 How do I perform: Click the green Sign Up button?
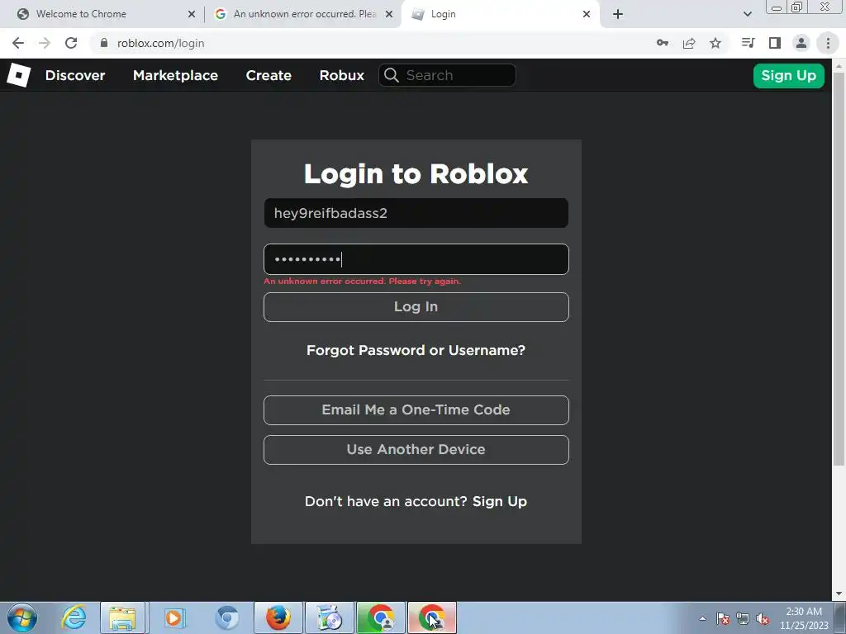[789, 75]
